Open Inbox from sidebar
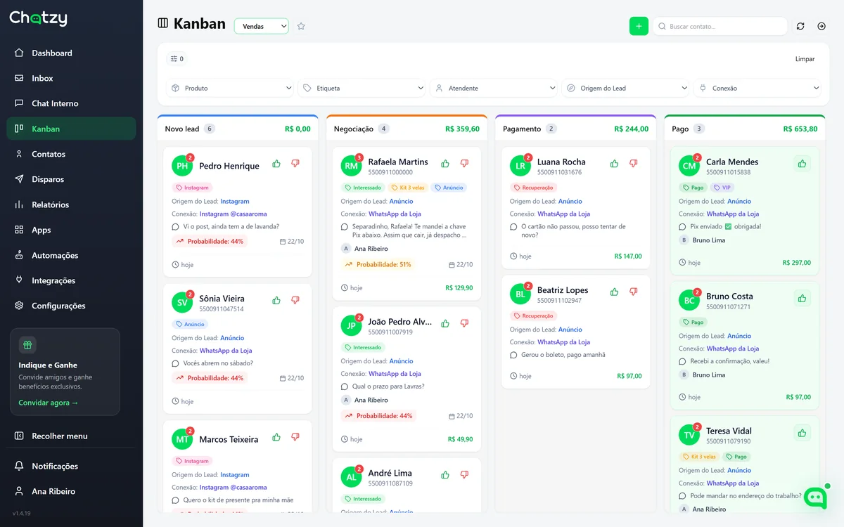The image size is (844, 527). [71, 78]
